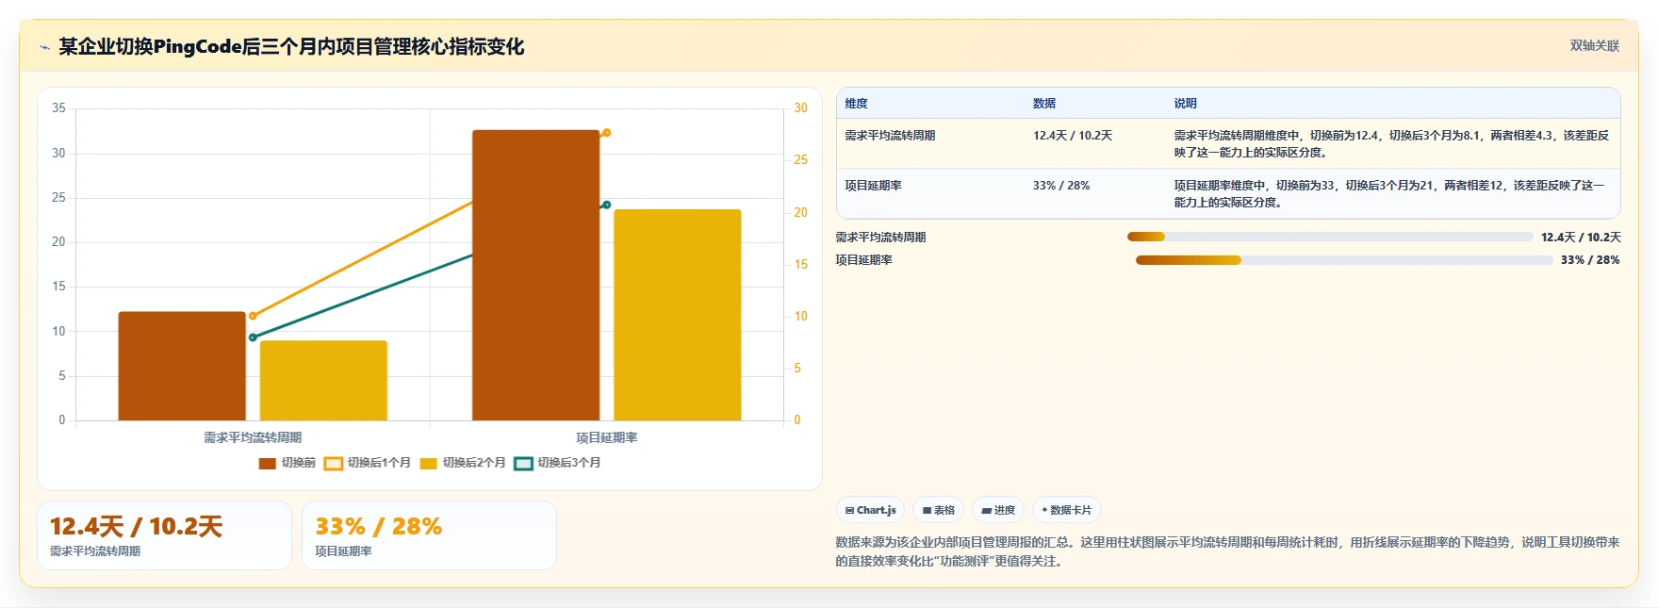Open the 12.4天 / 10.2天 stat card
Viewport: 1658px width, 608px height.
164,535
